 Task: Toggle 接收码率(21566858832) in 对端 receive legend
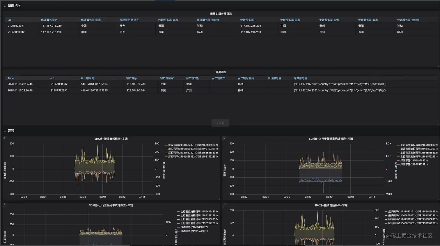(413, 215)
